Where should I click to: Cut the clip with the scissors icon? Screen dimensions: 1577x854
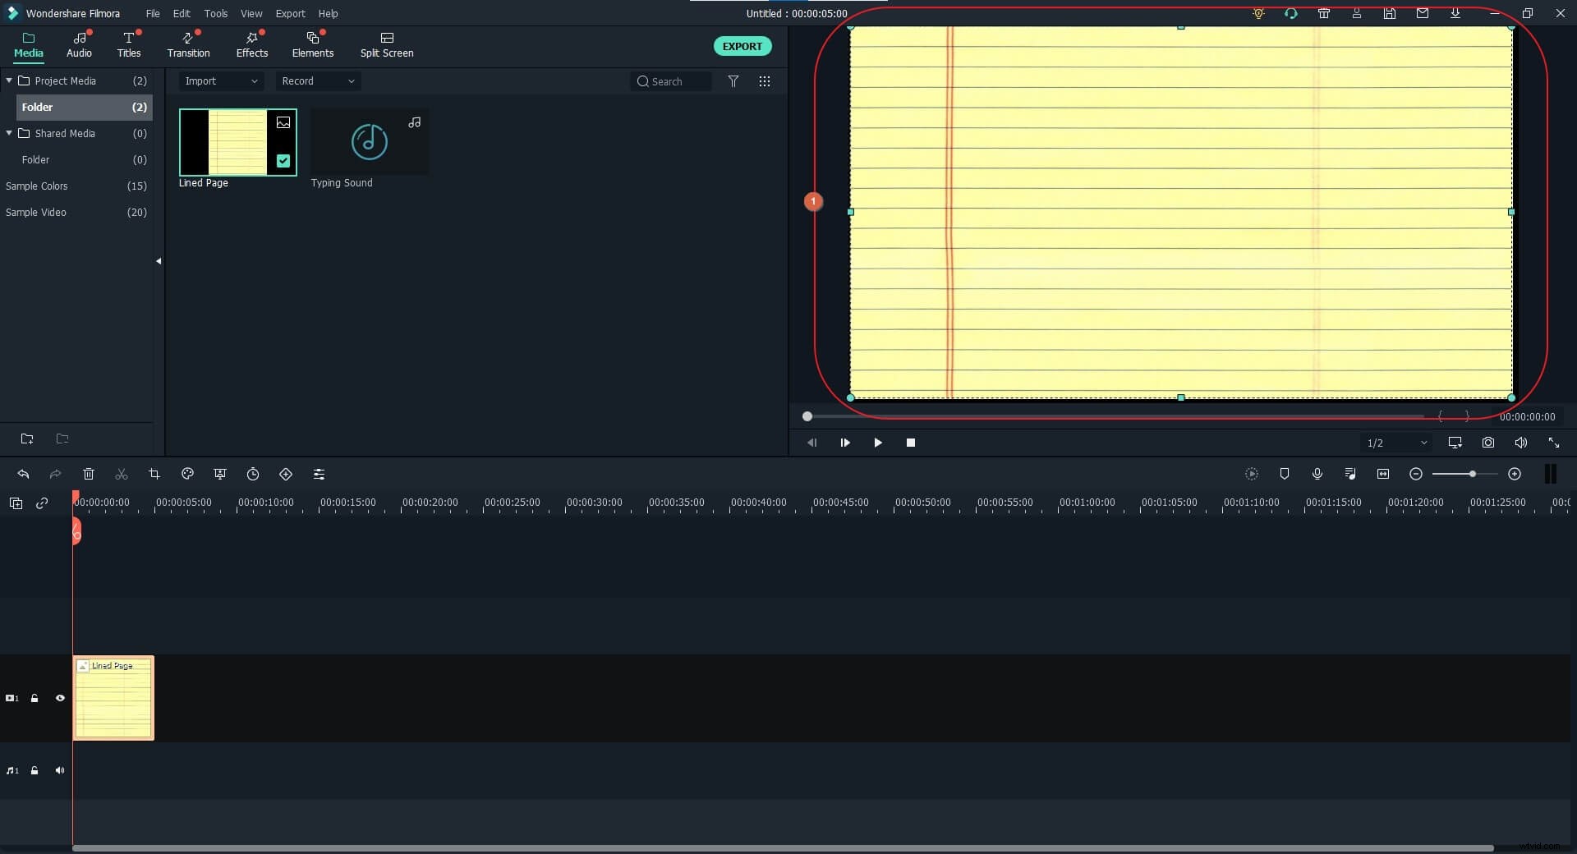tap(121, 475)
